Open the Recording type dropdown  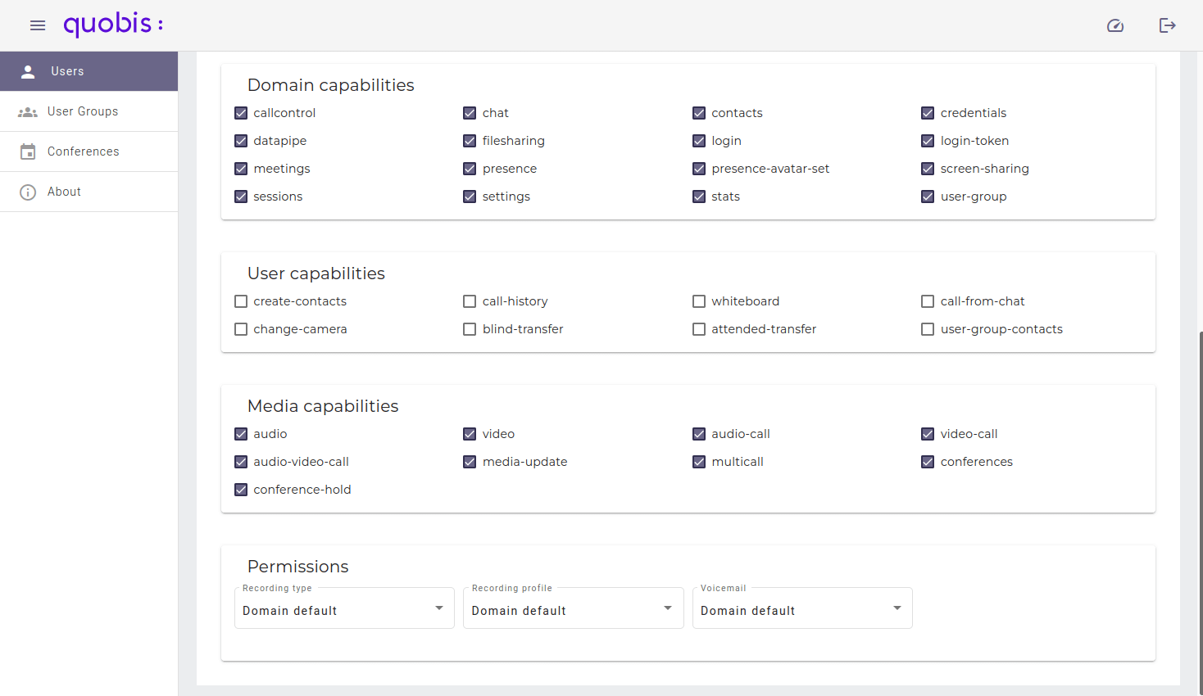tap(344, 608)
